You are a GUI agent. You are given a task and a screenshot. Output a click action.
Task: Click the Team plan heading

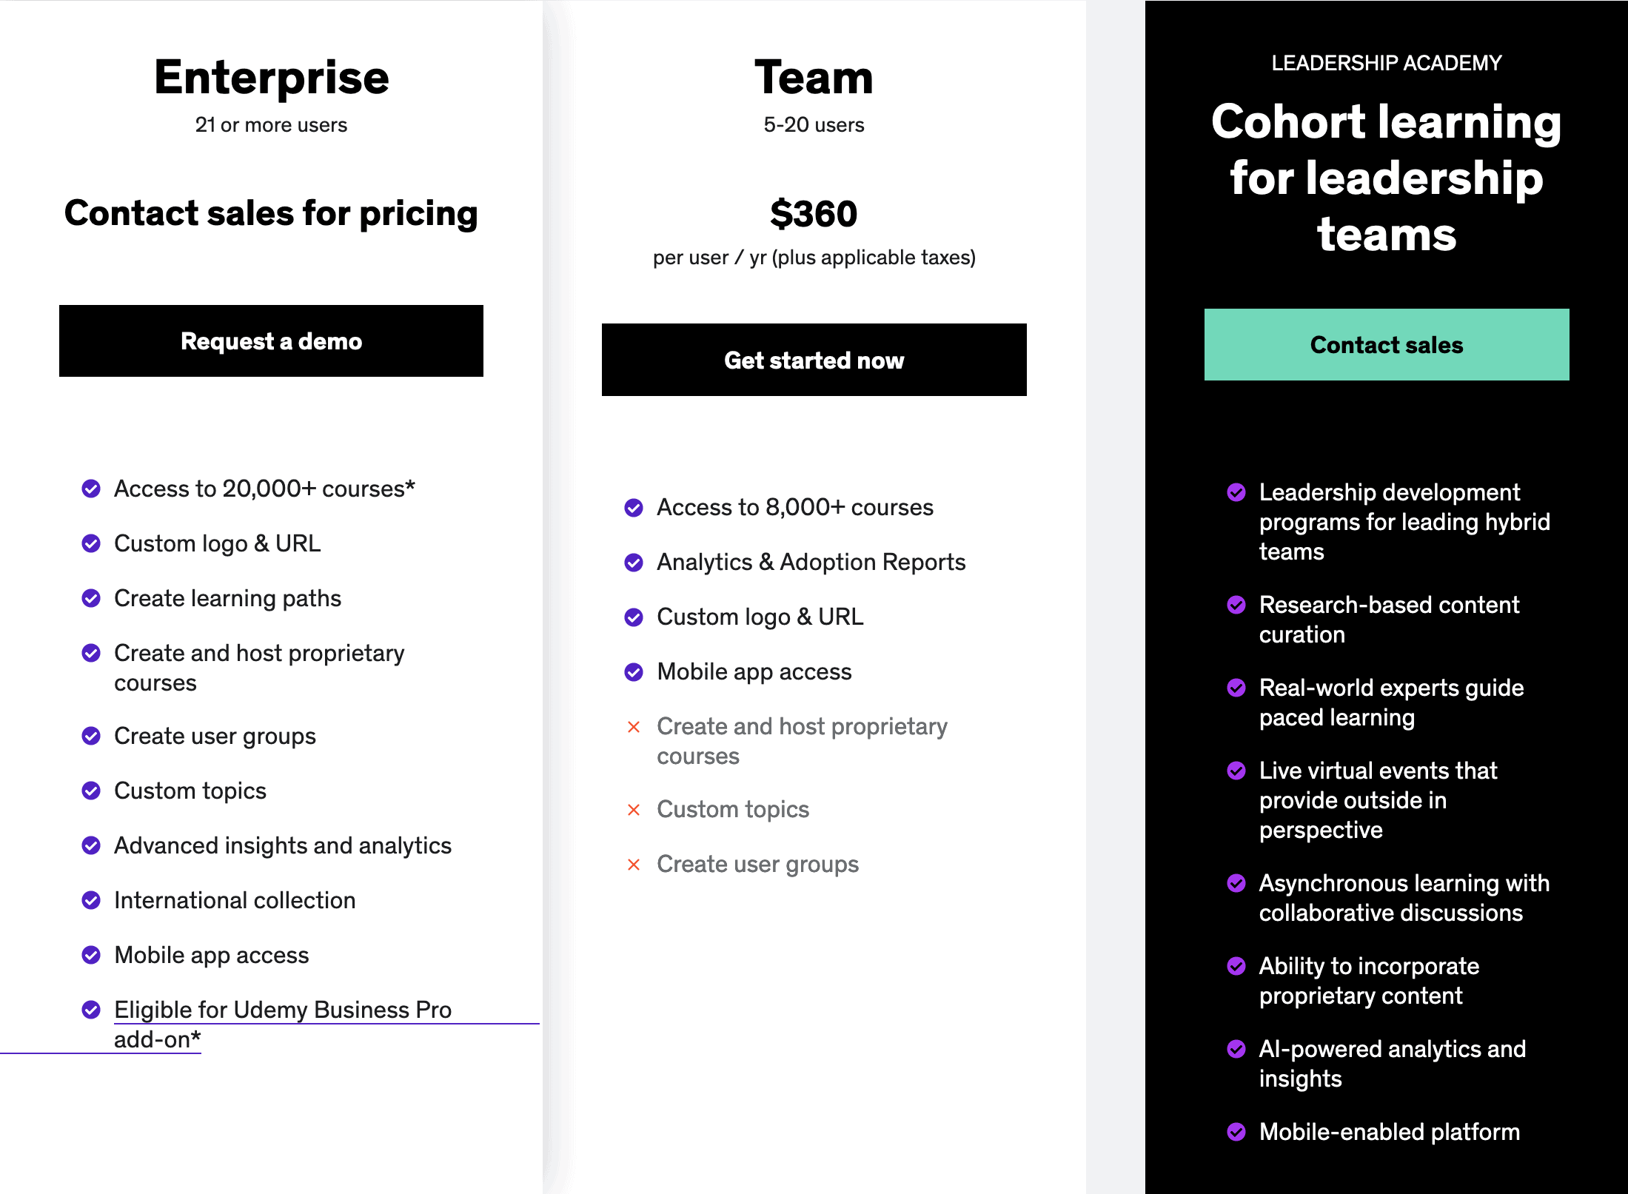(814, 78)
